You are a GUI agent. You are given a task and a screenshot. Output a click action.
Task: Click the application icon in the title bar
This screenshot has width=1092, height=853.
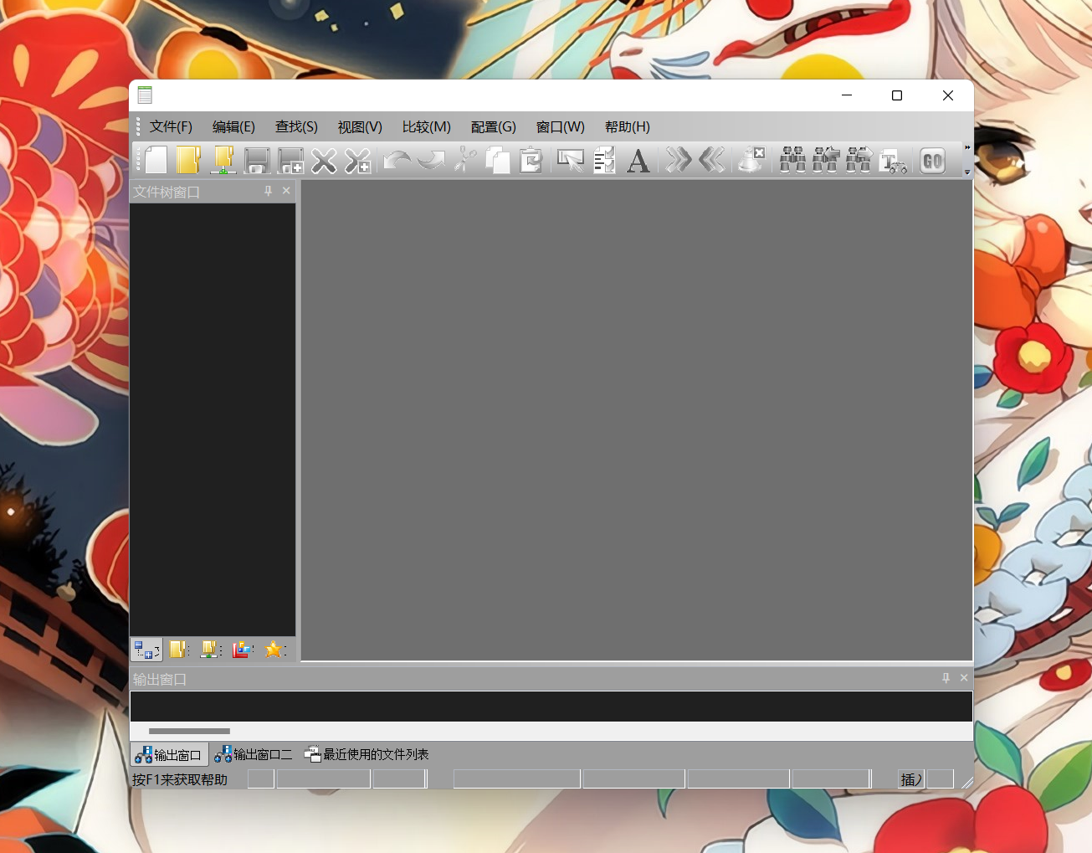tap(145, 95)
